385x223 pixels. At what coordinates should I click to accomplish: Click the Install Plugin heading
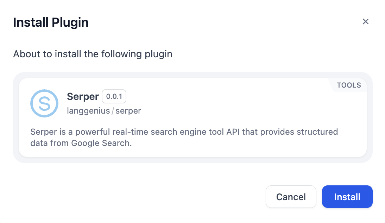coord(51,23)
